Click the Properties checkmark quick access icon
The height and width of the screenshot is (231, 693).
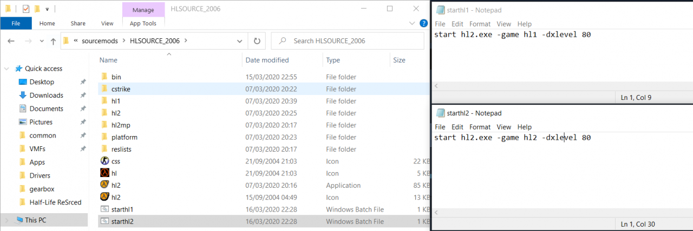click(x=26, y=9)
